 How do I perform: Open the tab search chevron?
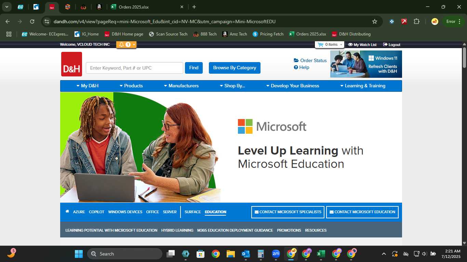pos(6,7)
